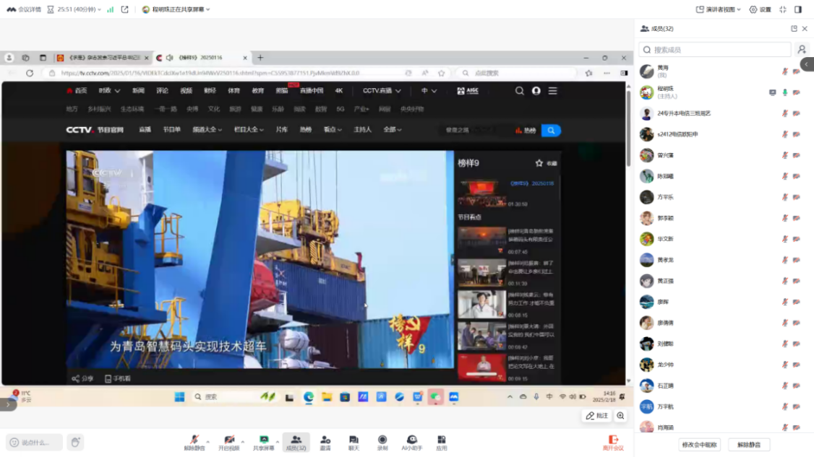Open 设置 (Settings) in top bar
This screenshot has height=457, width=814.
760,9
